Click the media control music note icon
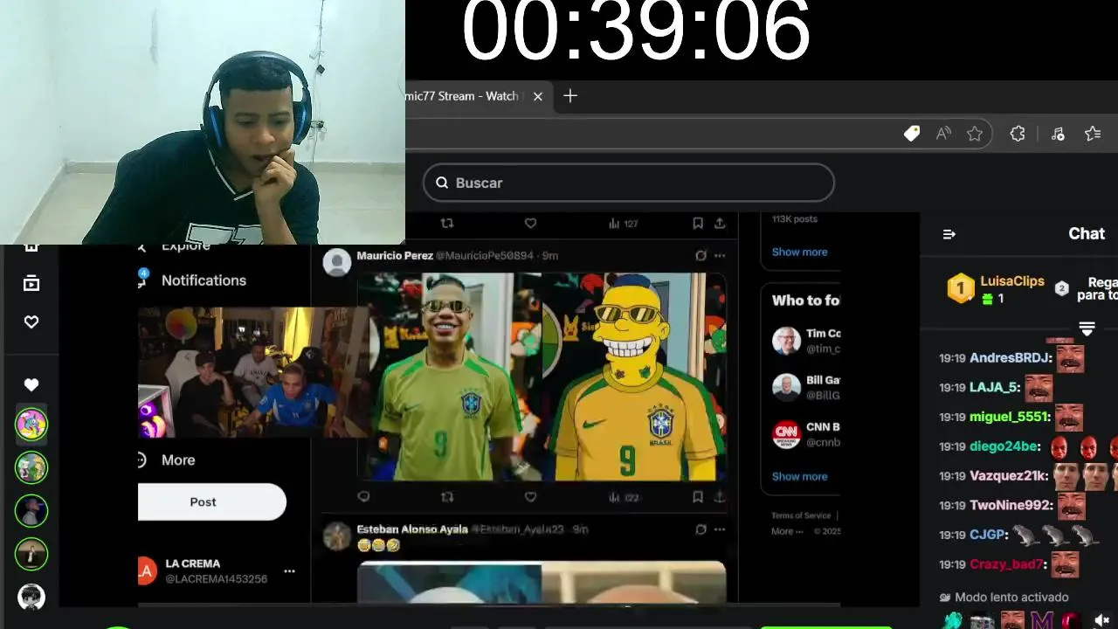The height and width of the screenshot is (629, 1118). (x=1058, y=134)
